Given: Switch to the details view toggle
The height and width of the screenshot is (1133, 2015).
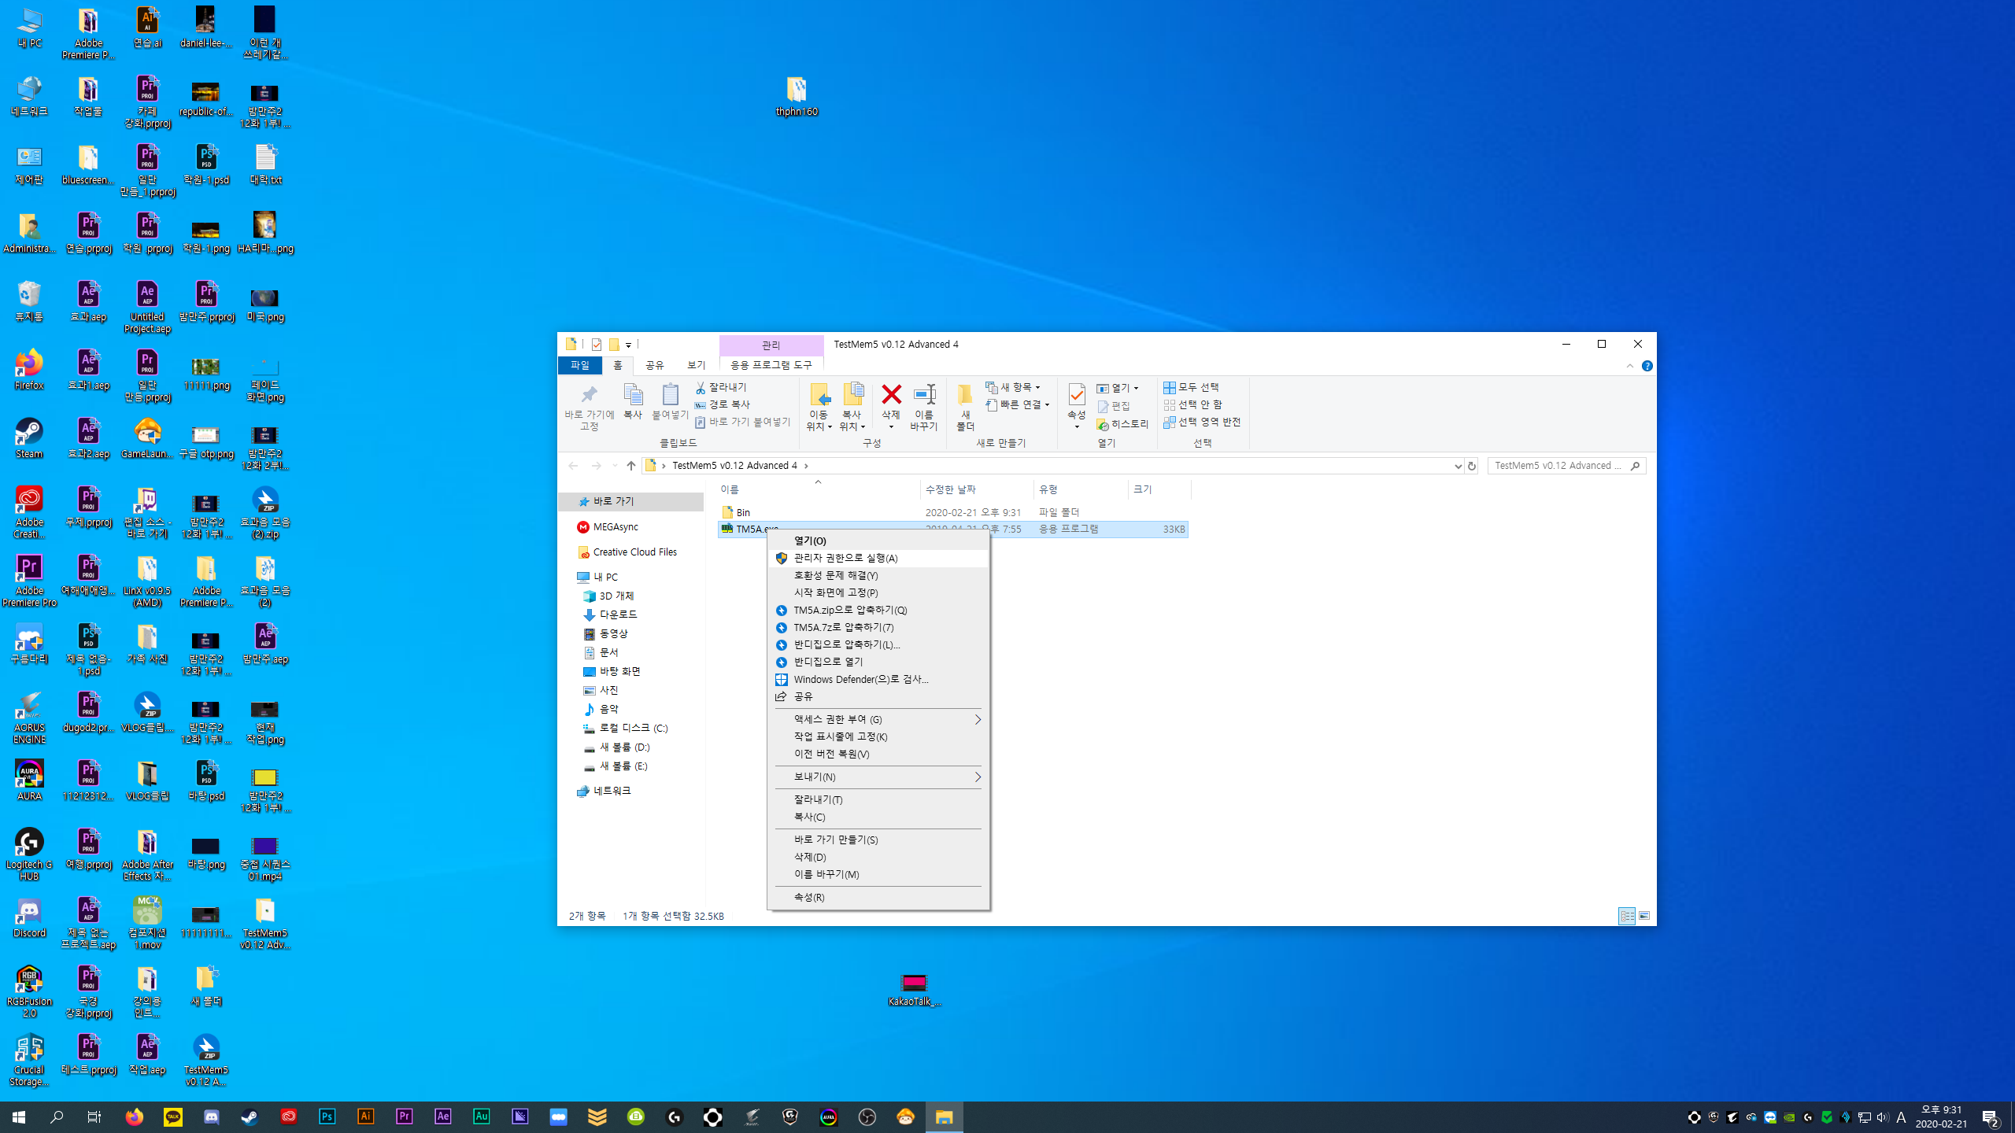Looking at the screenshot, I should [1626, 916].
